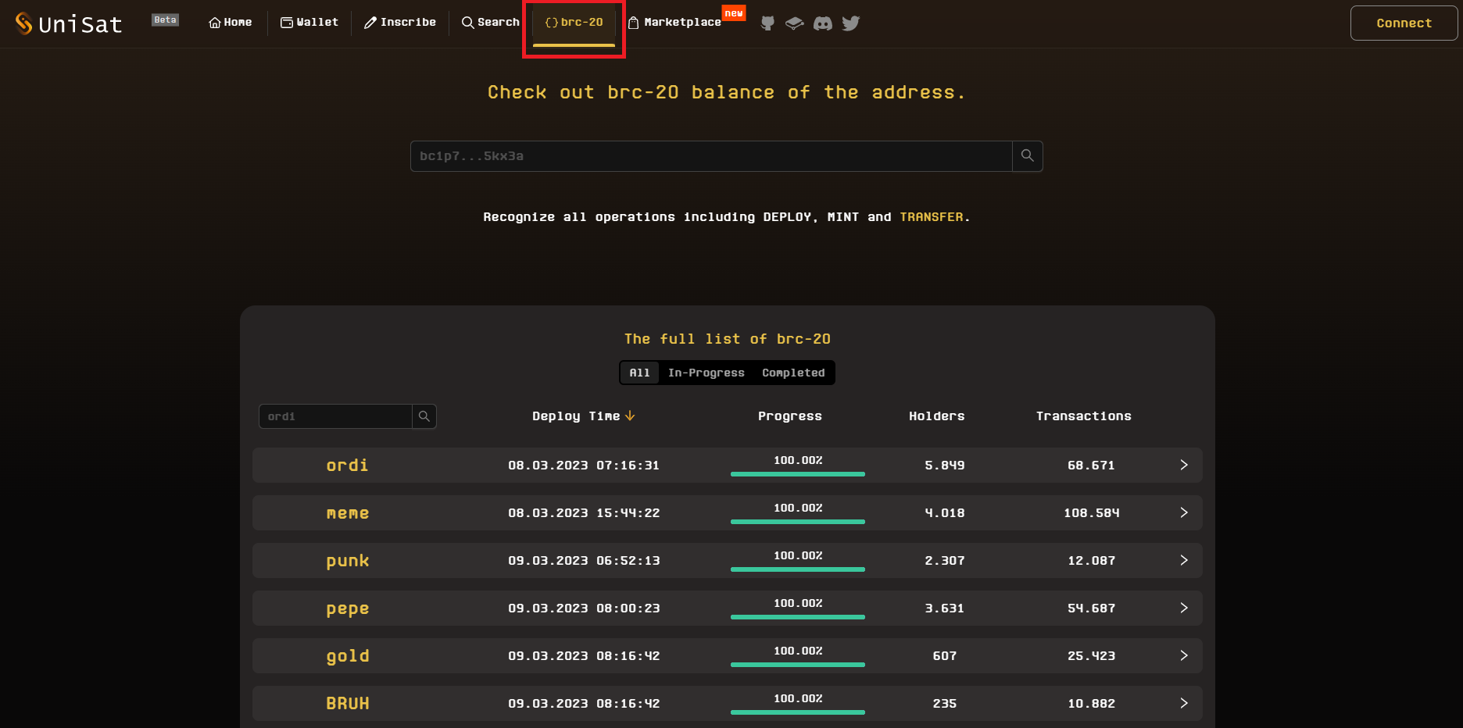Click ordi deploy time 08.03.2023 07:16:31
Image resolution: width=1463 pixels, height=728 pixels.
coord(584,466)
